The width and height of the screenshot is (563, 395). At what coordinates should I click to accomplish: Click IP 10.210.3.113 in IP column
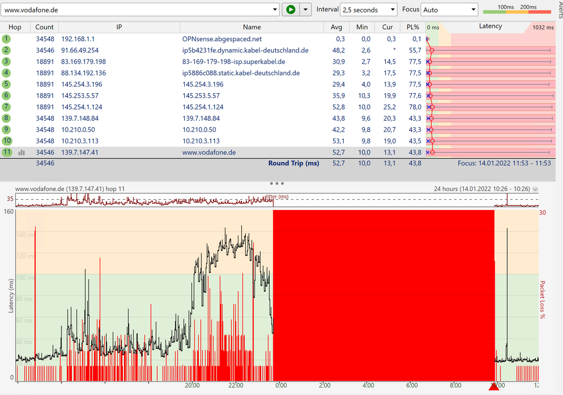point(79,141)
